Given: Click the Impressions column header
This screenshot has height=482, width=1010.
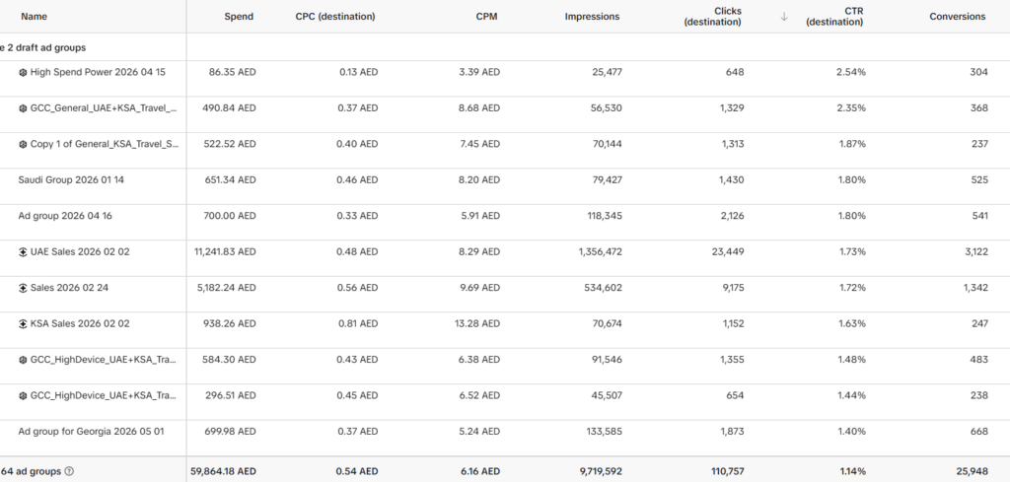Looking at the screenshot, I should coord(592,17).
